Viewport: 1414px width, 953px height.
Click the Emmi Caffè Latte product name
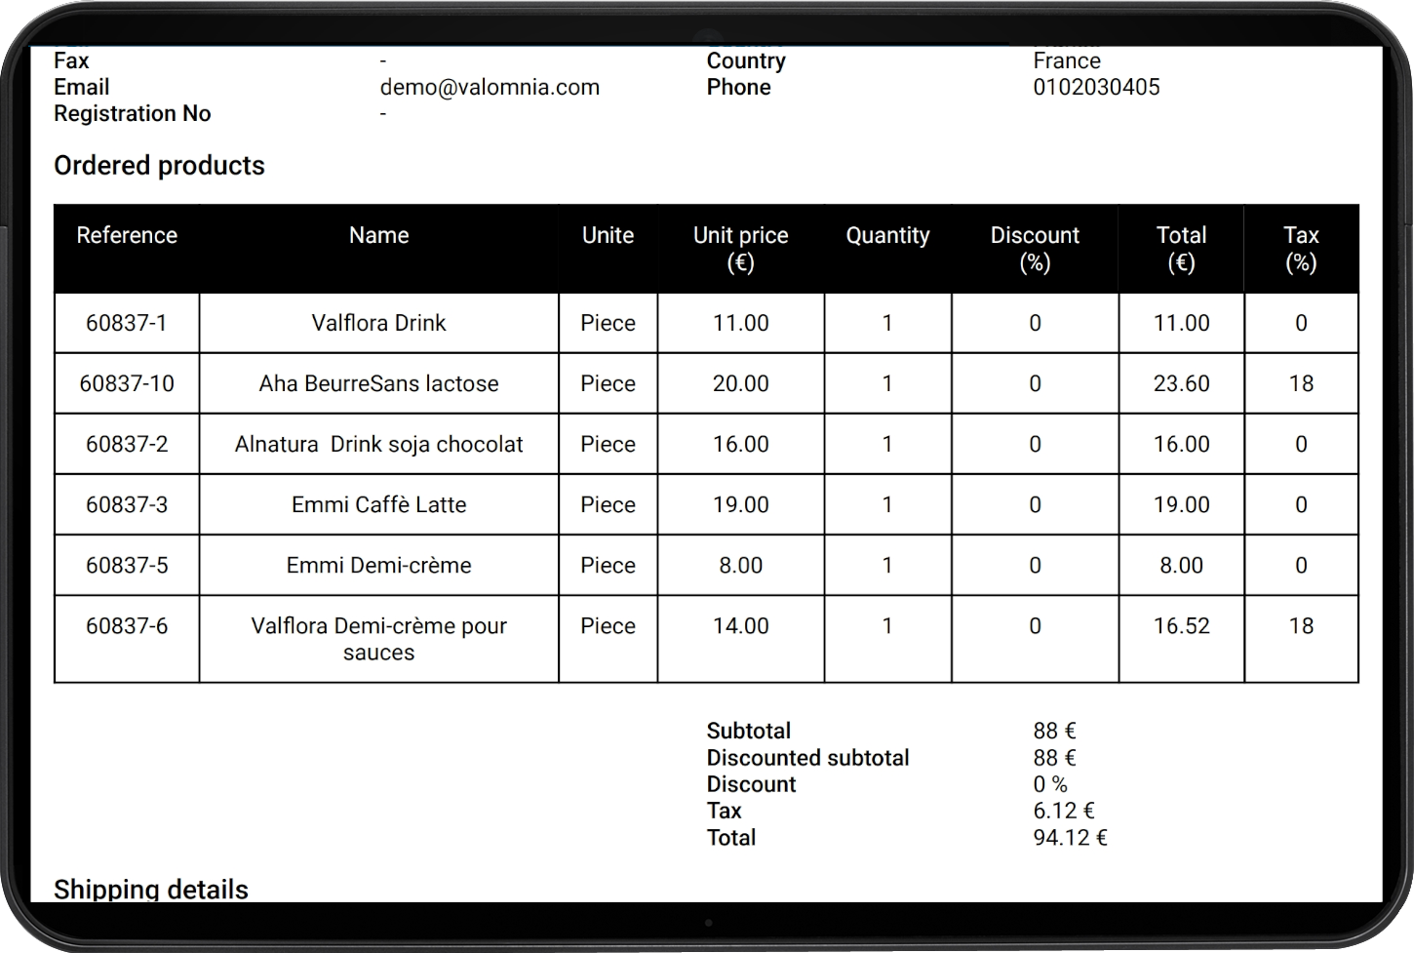click(378, 504)
